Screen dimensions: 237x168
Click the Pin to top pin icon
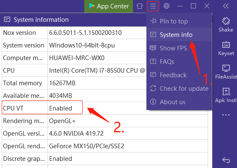[153, 21]
